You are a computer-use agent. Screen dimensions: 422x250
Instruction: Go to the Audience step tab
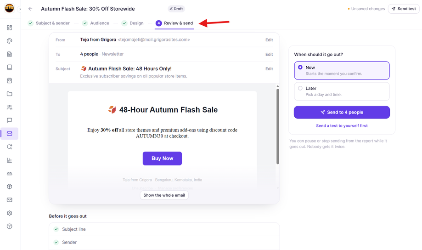pyautogui.click(x=96, y=23)
